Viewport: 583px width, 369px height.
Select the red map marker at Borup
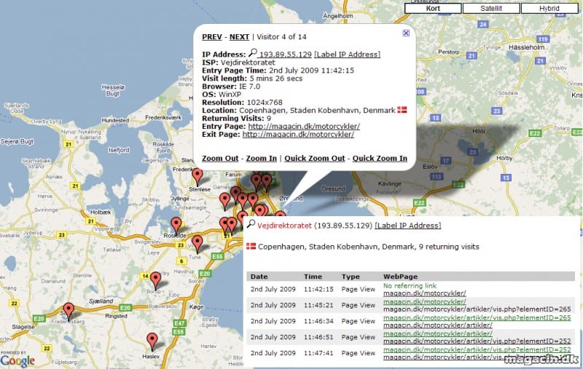click(x=155, y=280)
